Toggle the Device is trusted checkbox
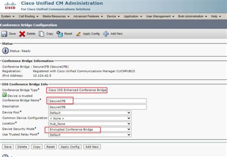The height and width of the screenshot is (157, 227). [4, 95]
